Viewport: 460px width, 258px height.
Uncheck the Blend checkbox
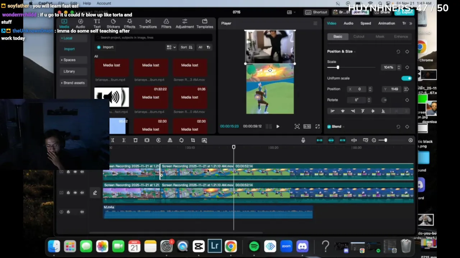[329, 126]
